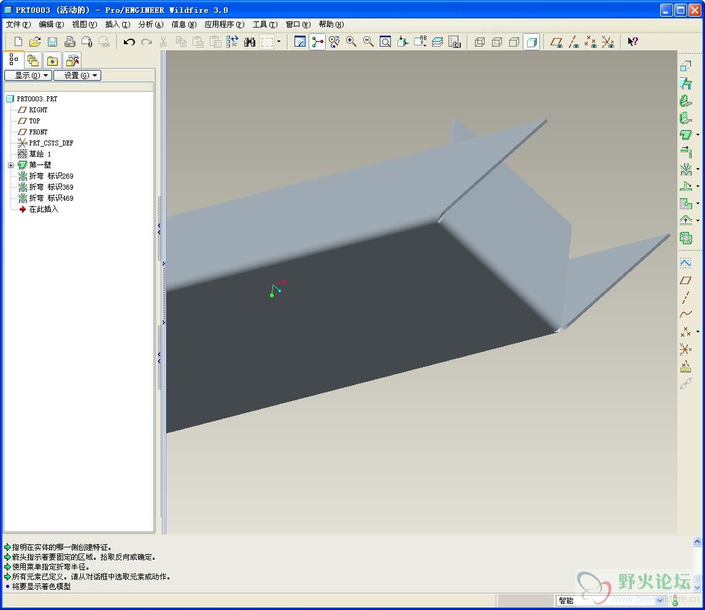Viewport: 705px width, 610px height.
Task: Click the extend wall tool
Action: pyautogui.click(x=685, y=152)
